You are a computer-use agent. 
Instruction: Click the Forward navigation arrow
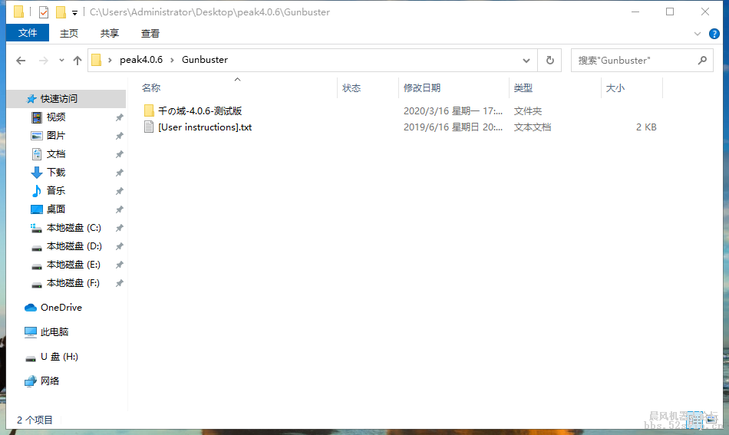click(43, 61)
